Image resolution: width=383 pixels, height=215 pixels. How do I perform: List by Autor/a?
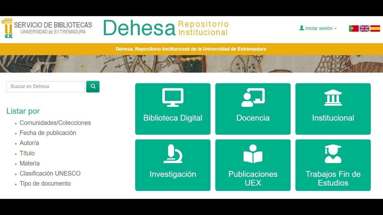point(29,143)
